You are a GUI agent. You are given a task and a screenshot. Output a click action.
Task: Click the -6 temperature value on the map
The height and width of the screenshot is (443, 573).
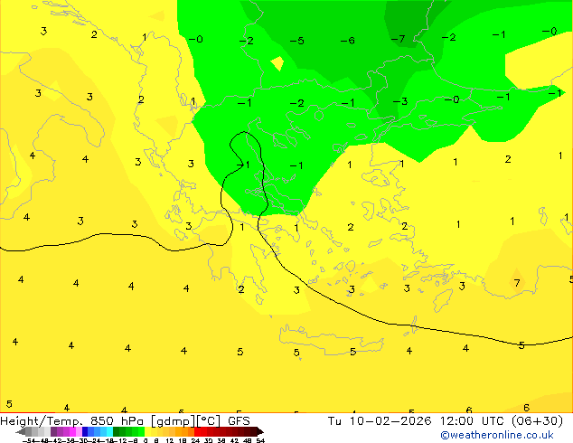pos(347,40)
